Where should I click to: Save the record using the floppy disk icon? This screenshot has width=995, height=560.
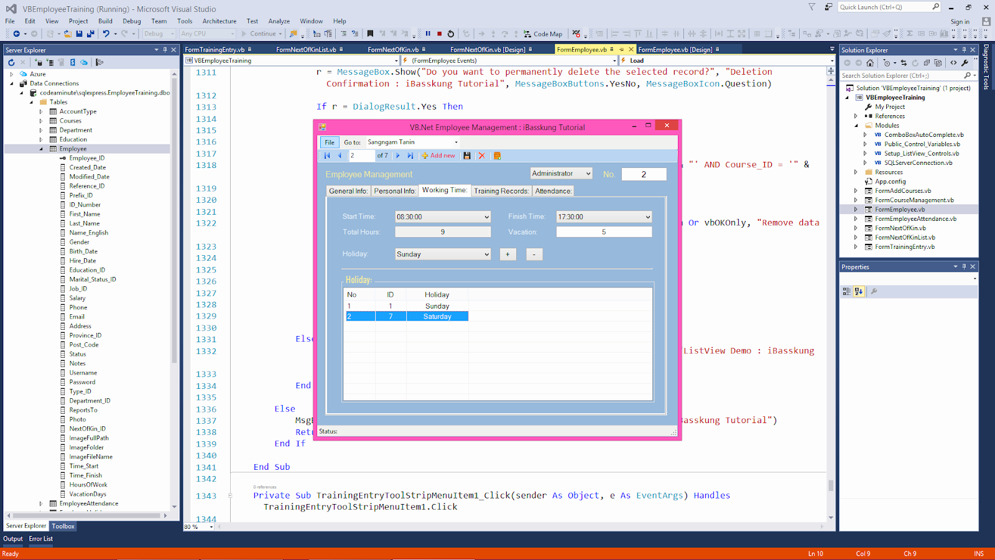point(467,156)
